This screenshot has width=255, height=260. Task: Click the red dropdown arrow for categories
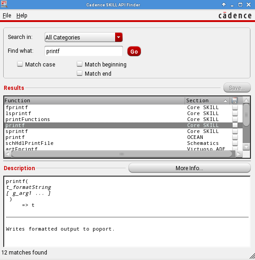pos(119,37)
